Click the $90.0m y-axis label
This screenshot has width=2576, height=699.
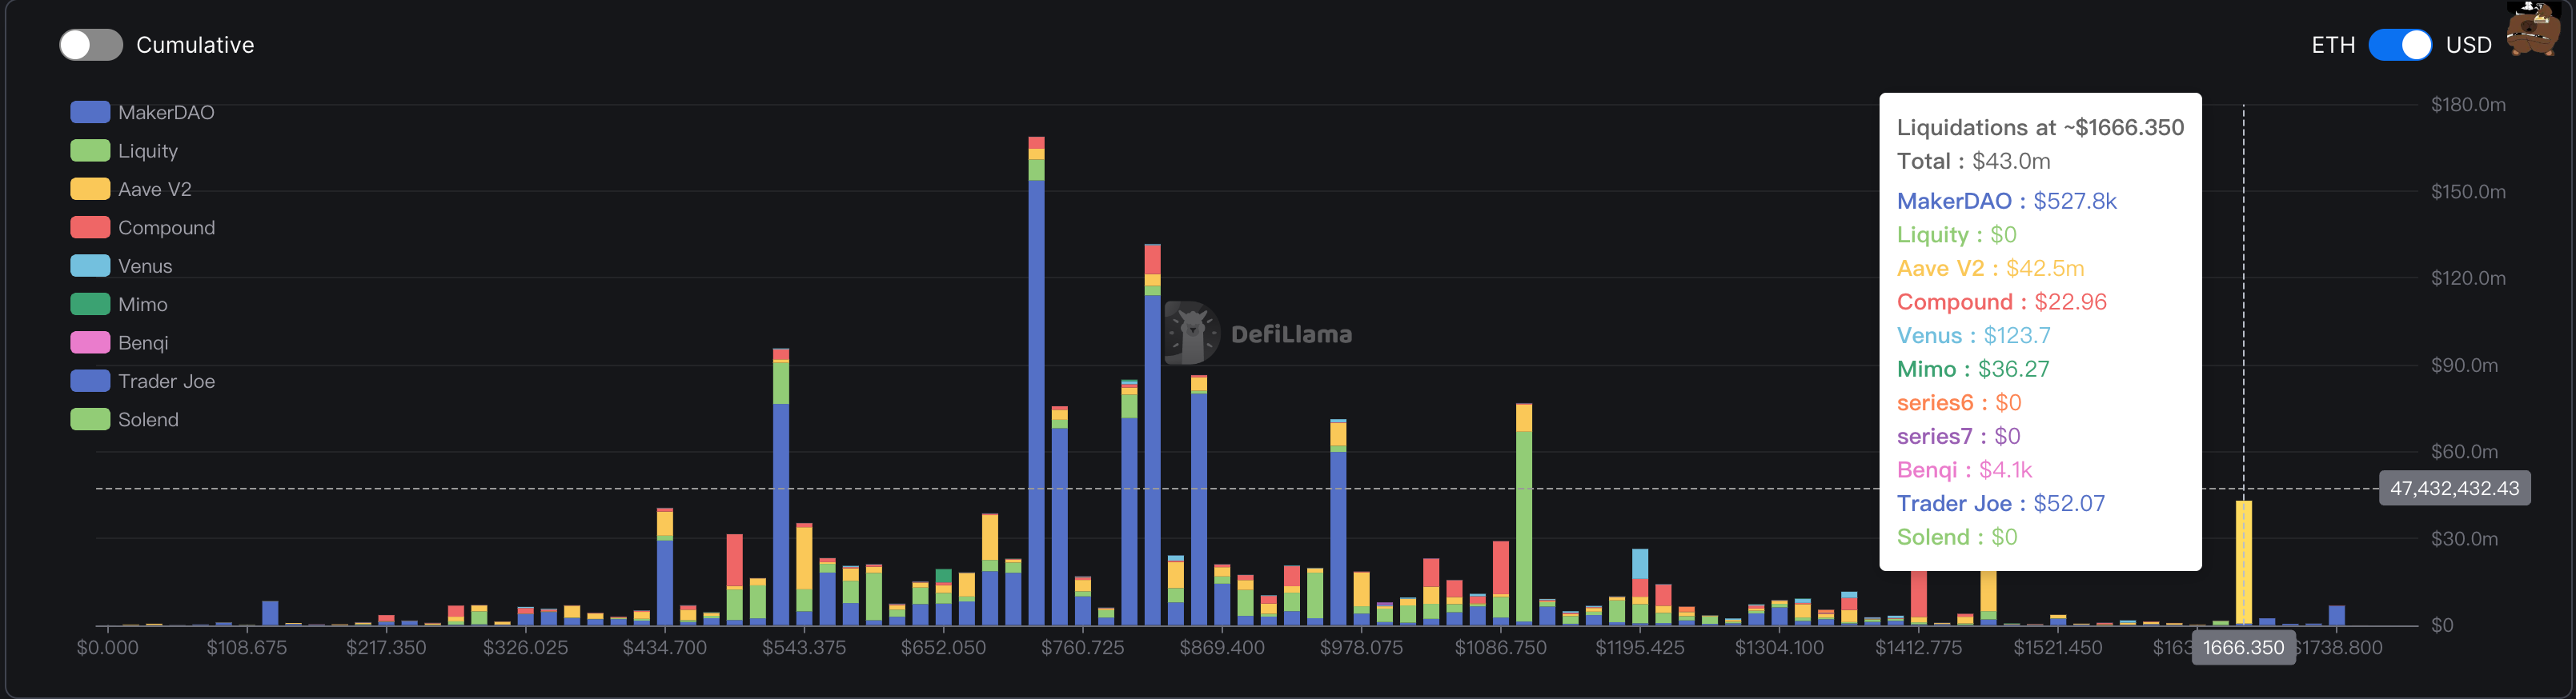[2464, 365]
